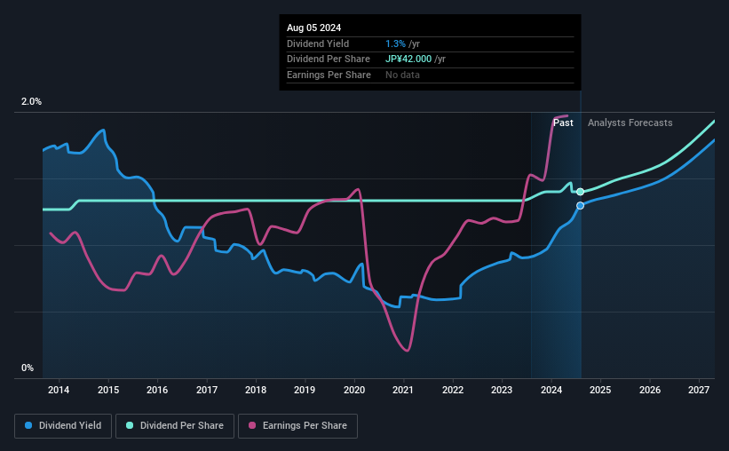Click the 2026 x-axis label

pos(650,390)
